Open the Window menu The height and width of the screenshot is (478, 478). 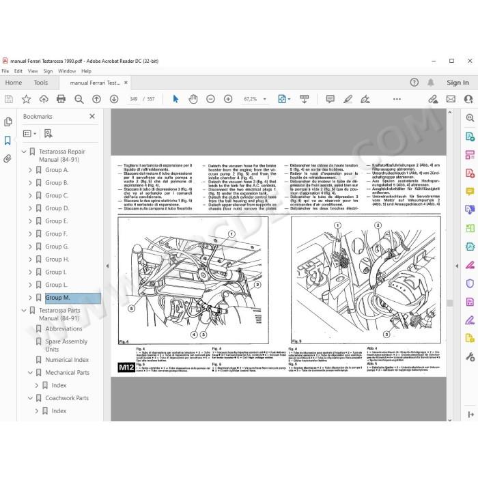click(x=67, y=71)
